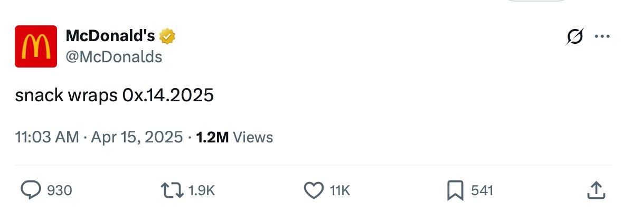Click the McDonald's golden arches profile avatar
The width and height of the screenshot is (623, 211).
(x=36, y=46)
